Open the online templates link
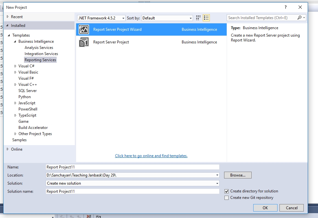Screen dimensions: 318x218 click(x=151, y=156)
